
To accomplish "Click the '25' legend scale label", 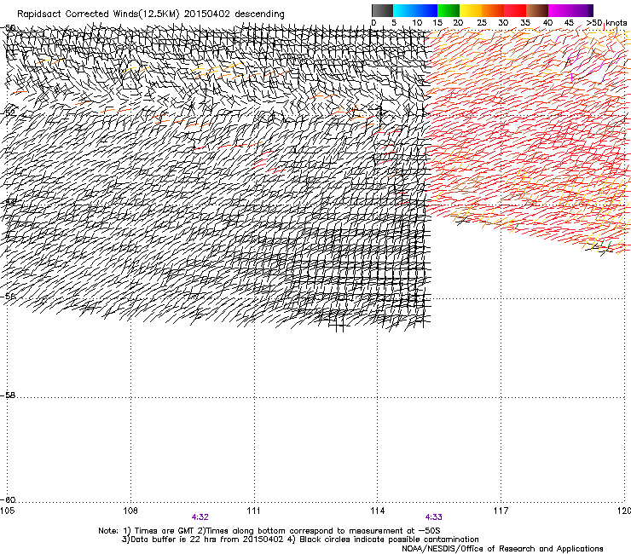I will pyautogui.click(x=482, y=23).
